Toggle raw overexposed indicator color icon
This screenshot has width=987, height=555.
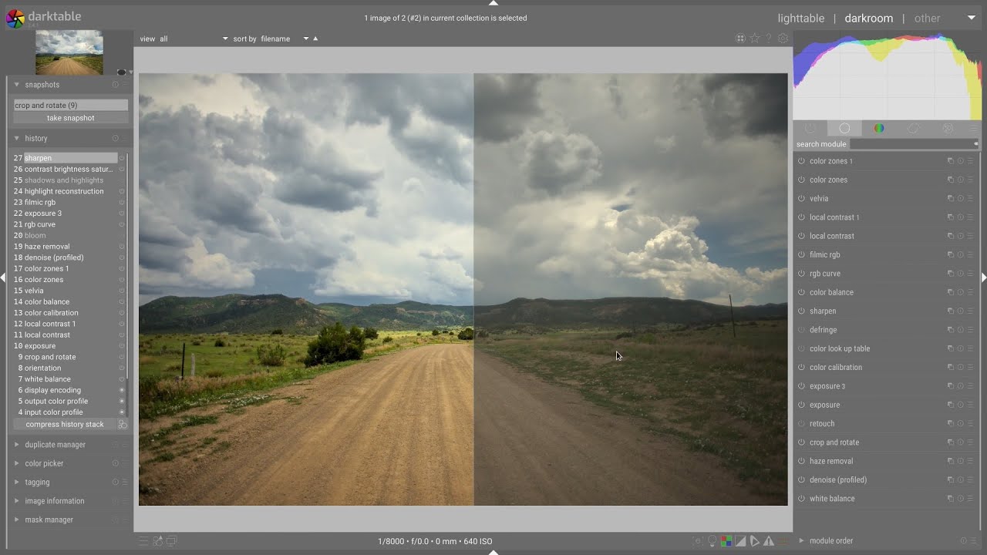[x=726, y=541]
